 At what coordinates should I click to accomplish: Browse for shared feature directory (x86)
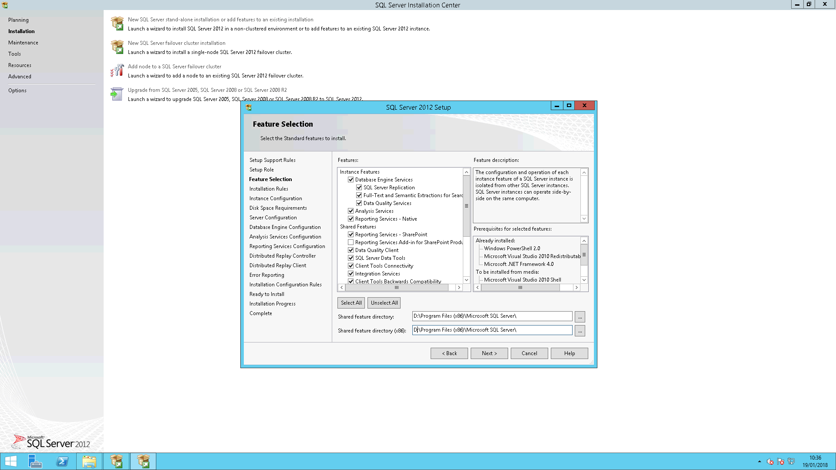tap(580, 331)
